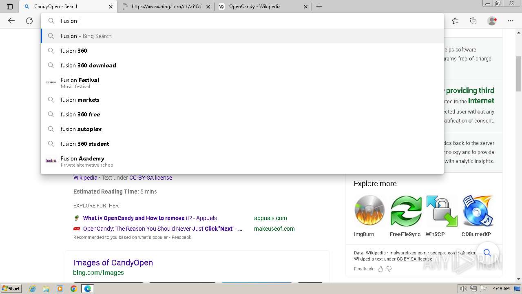Image resolution: width=522 pixels, height=294 pixels.
Task: Go back to the previous page
Action: pos(11,21)
